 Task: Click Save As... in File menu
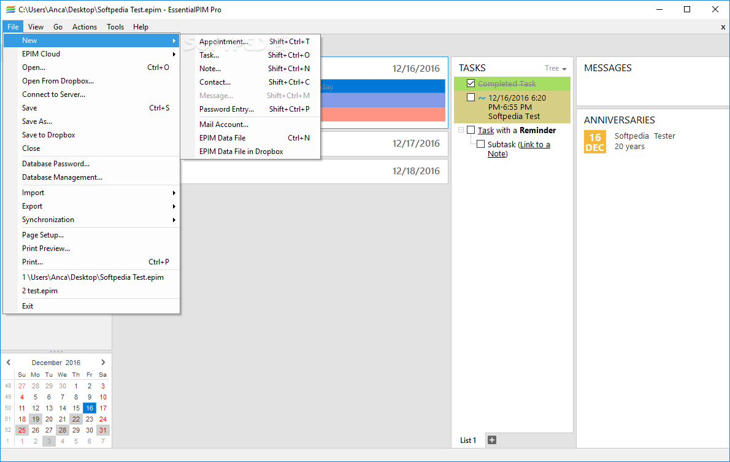tap(92, 121)
